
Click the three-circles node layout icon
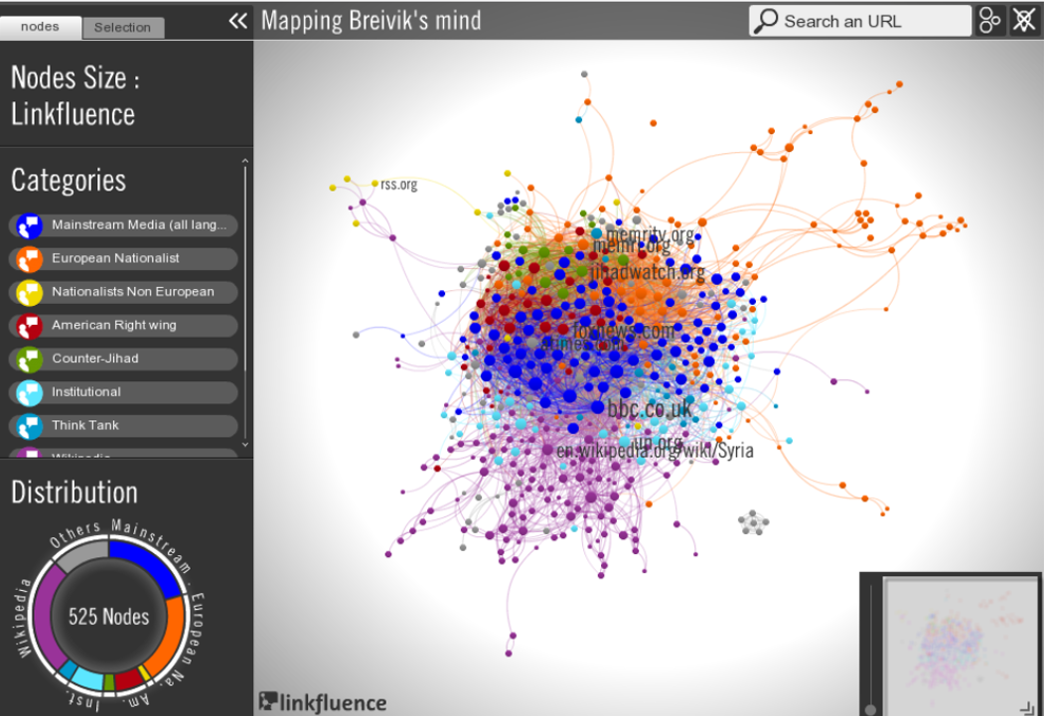(x=989, y=21)
